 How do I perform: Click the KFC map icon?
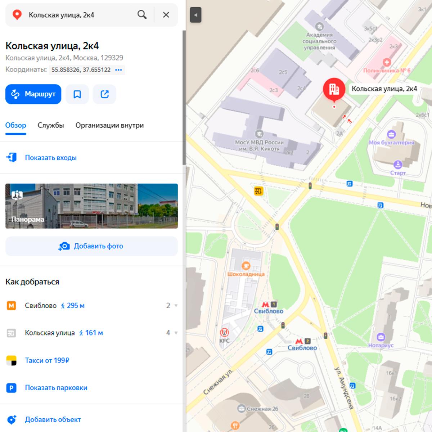pos(225,332)
